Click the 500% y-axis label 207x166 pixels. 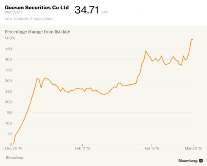pyautogui.click(x=10, y=38)
